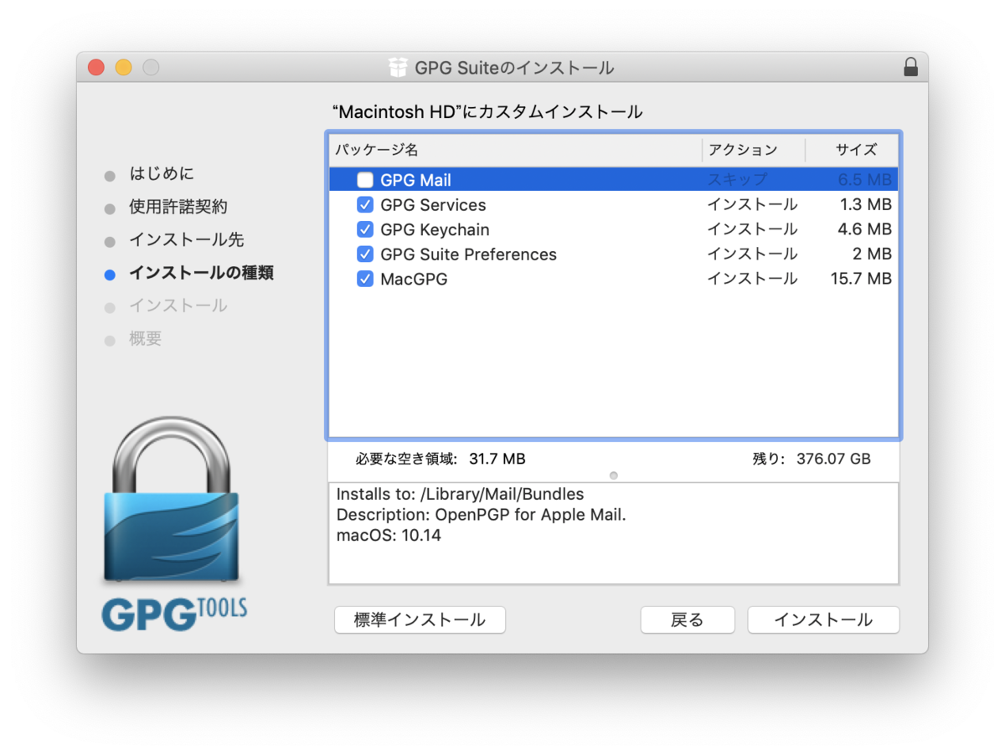Click the pane divider handle dot
Image resolution: width=1005 pixels, height=755 pixels.
pyautogui.click(x=614, y=475)
